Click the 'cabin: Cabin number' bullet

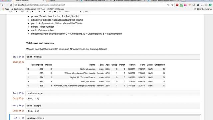click(42, 30)
